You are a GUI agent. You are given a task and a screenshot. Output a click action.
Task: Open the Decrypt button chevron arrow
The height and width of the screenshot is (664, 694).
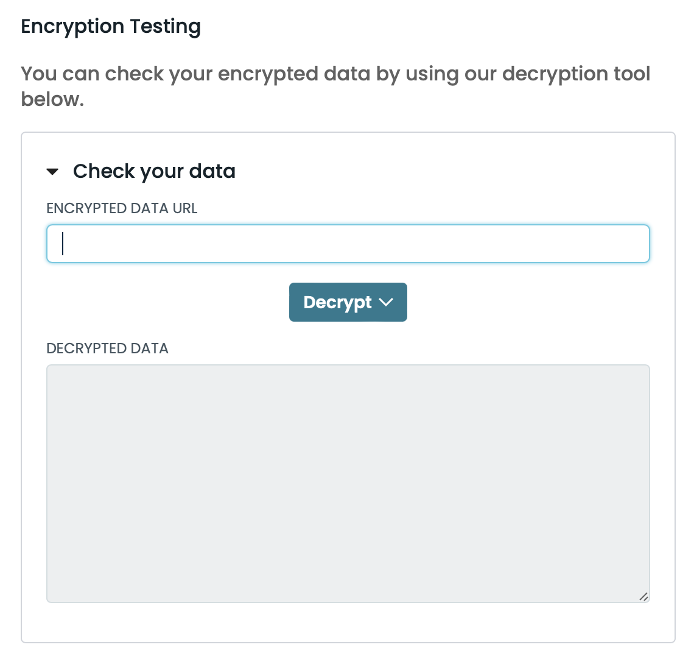(x=386, y=302)
